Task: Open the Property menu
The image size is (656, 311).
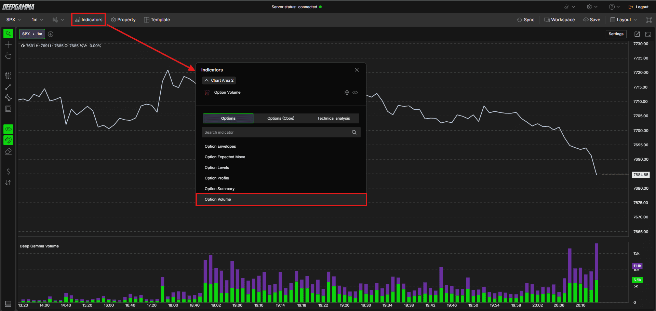Action: tap(123, 20)
